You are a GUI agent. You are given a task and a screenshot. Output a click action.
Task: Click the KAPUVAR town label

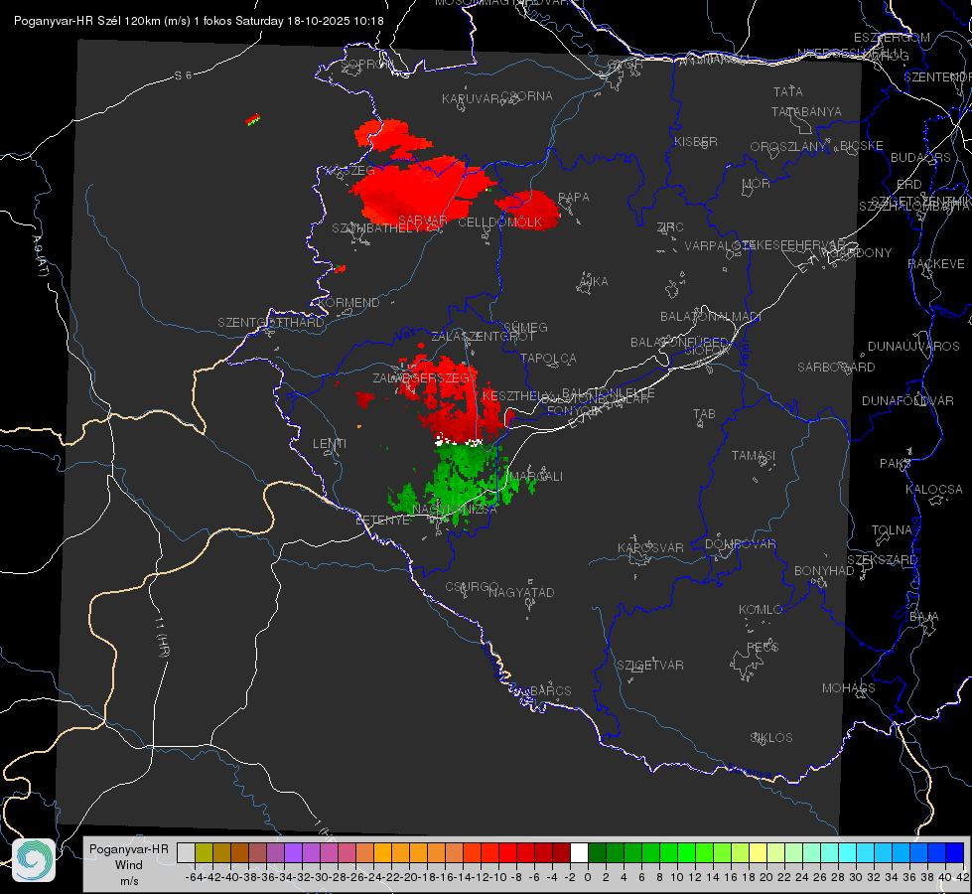(x=473, y=99)
